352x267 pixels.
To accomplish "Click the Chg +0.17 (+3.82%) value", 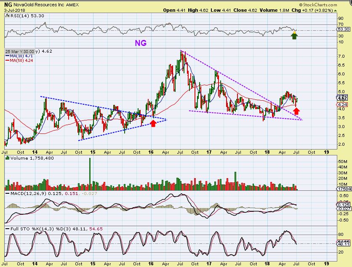I will [312, 10].
